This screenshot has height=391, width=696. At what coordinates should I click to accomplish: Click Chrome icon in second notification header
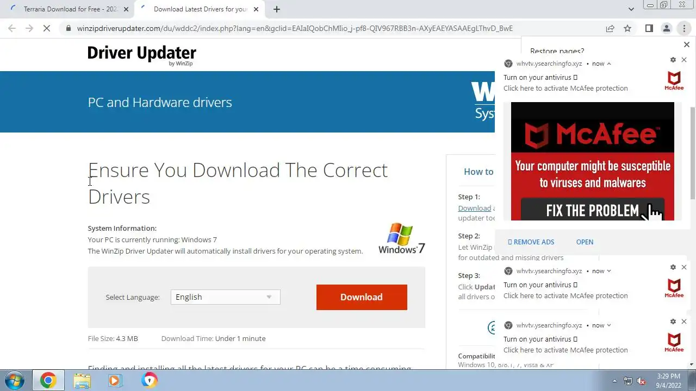coord(508,271)
